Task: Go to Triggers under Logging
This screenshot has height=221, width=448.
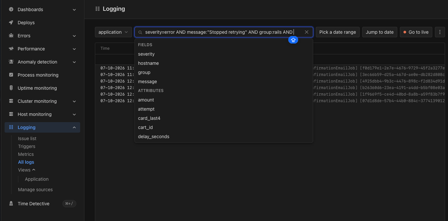Action: pos(27,146)
